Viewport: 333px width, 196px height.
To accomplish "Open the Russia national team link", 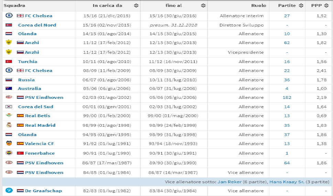I will click(x=26, y=80).
